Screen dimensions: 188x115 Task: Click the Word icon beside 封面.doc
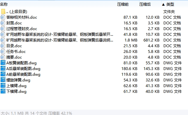tap(3, 23)
